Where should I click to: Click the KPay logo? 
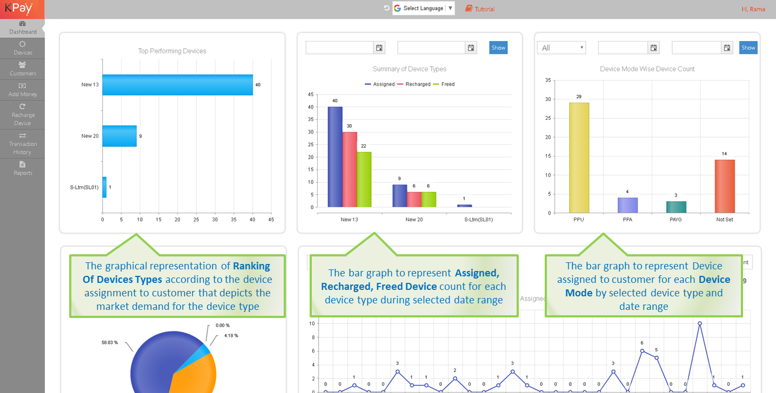[22, 9]
